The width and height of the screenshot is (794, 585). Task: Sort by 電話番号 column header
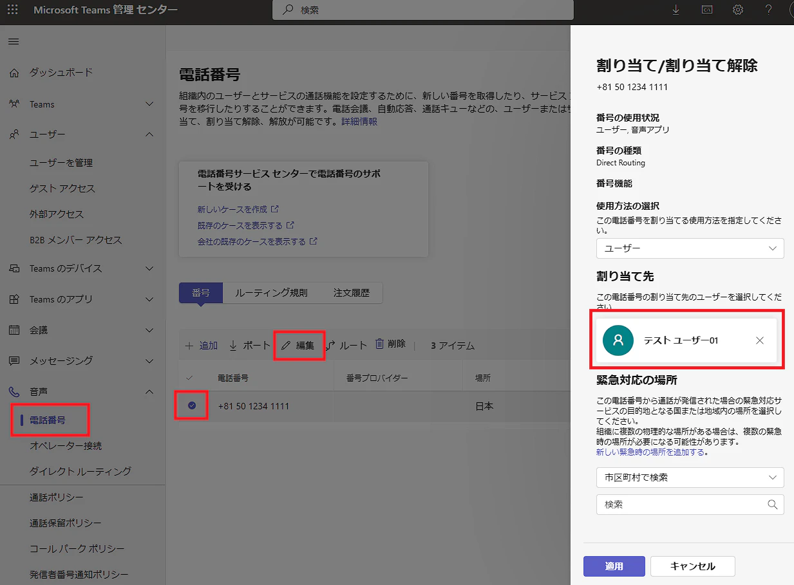pyautogui.click(x=233, y=378)
